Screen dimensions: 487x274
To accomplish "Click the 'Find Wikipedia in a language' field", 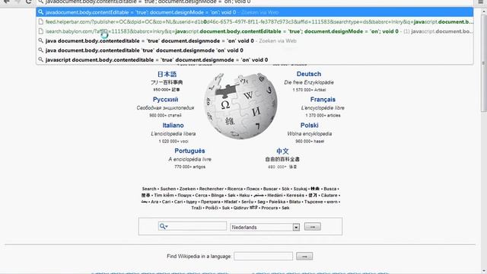I will (263, 256).
